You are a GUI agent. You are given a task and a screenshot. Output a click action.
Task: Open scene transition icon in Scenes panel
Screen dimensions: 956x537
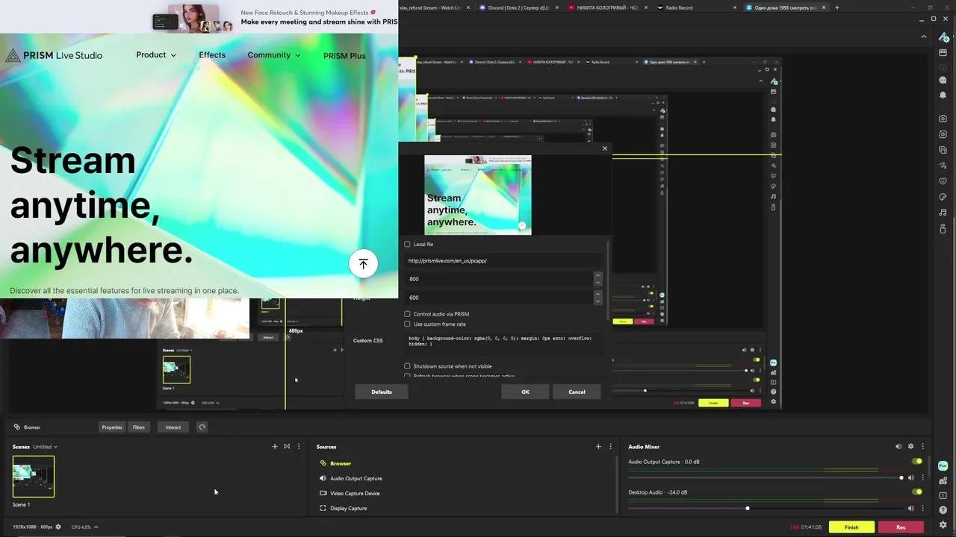286,446
